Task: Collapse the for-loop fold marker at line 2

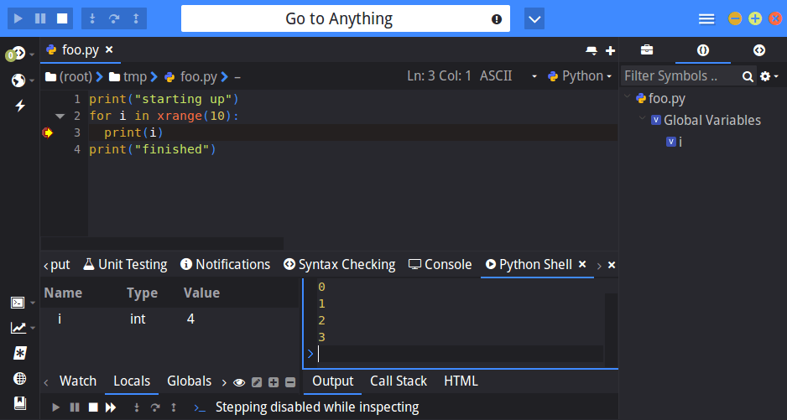Action: pyautogui.click(x=60, y=117)
